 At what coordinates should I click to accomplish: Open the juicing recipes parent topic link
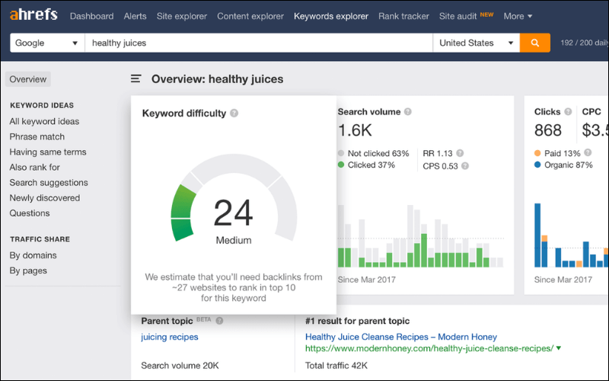click(170, 337)
